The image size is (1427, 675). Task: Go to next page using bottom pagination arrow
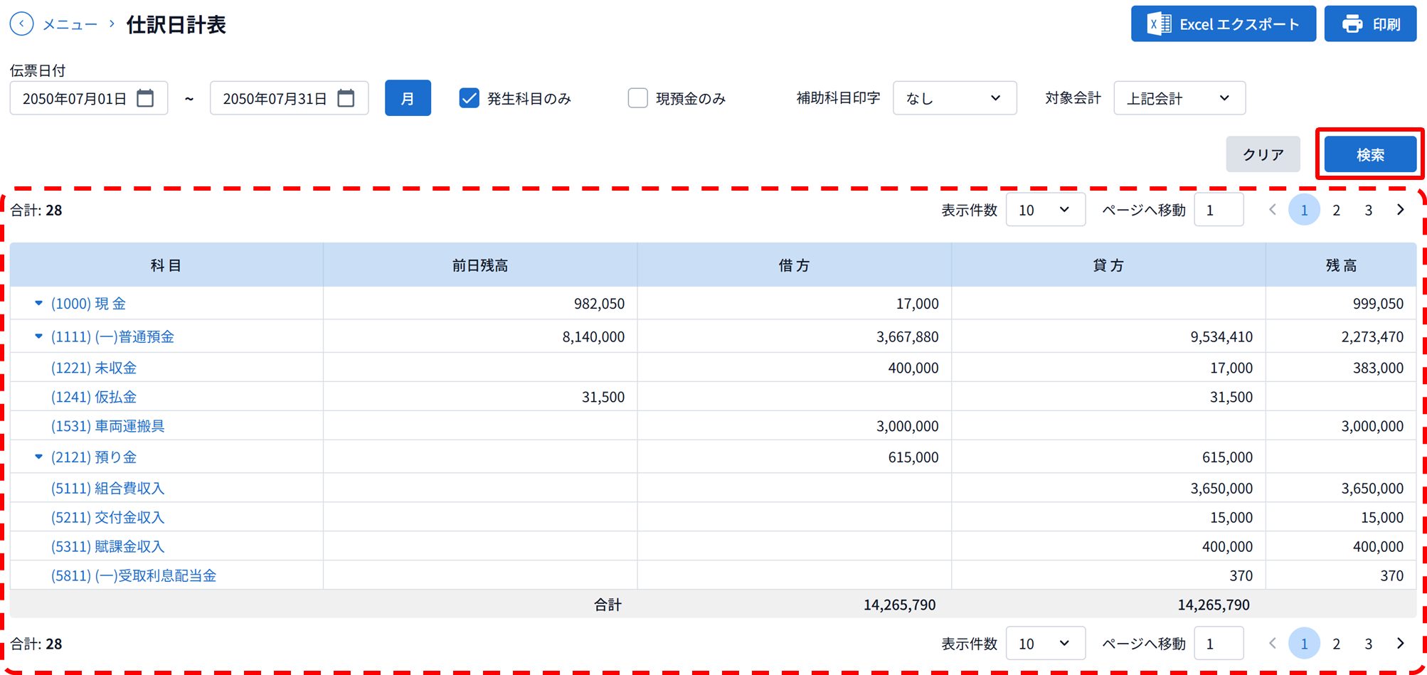1400,644
